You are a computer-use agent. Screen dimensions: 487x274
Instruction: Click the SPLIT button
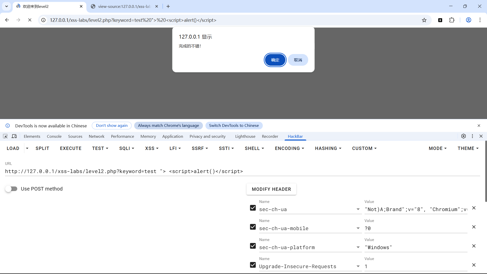pyautogui.click(x=42, y=148)
